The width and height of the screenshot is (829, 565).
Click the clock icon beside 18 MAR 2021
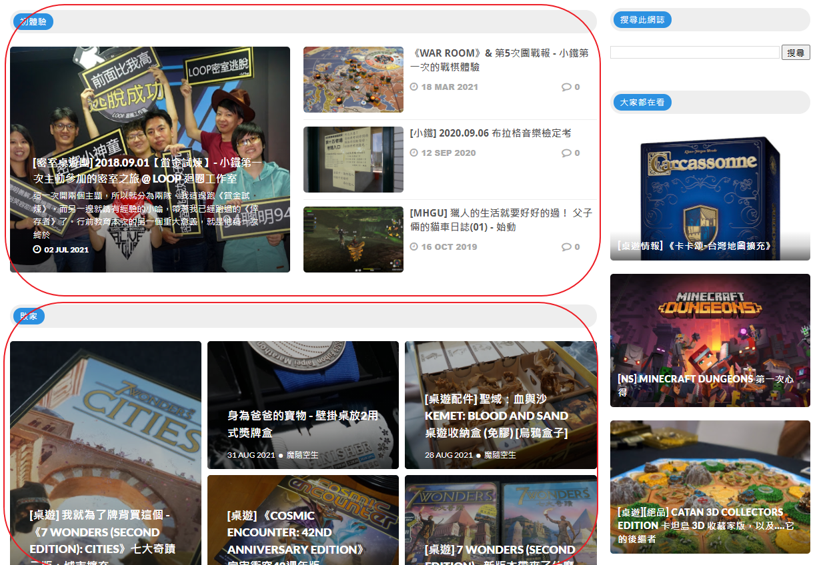point(413,87)
